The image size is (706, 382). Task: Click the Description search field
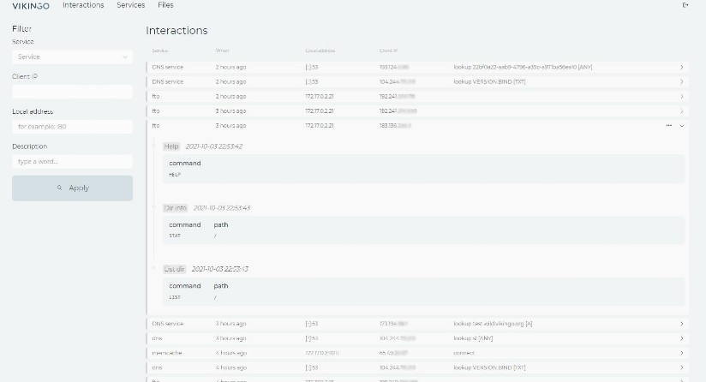(x=72, y=162)
